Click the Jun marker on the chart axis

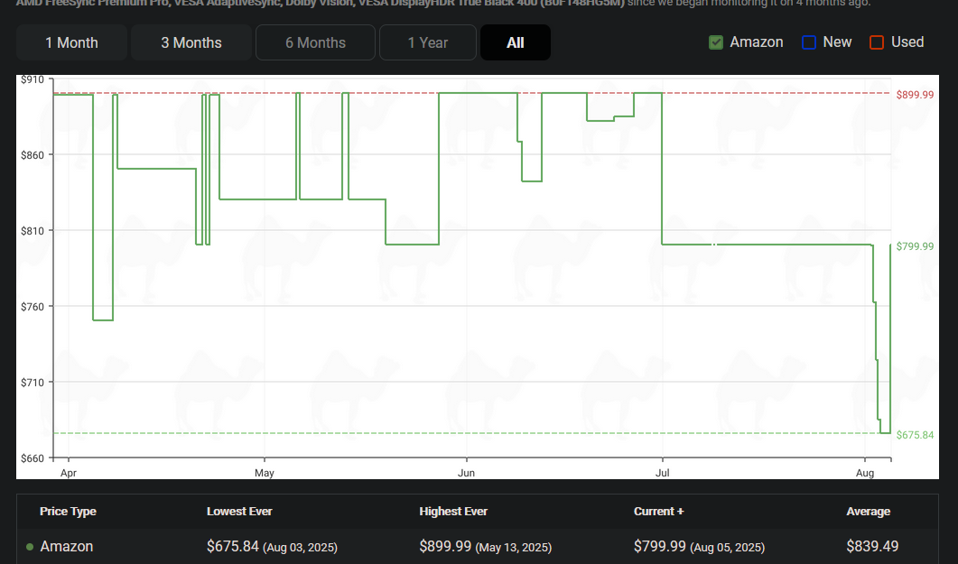point(466,473)
